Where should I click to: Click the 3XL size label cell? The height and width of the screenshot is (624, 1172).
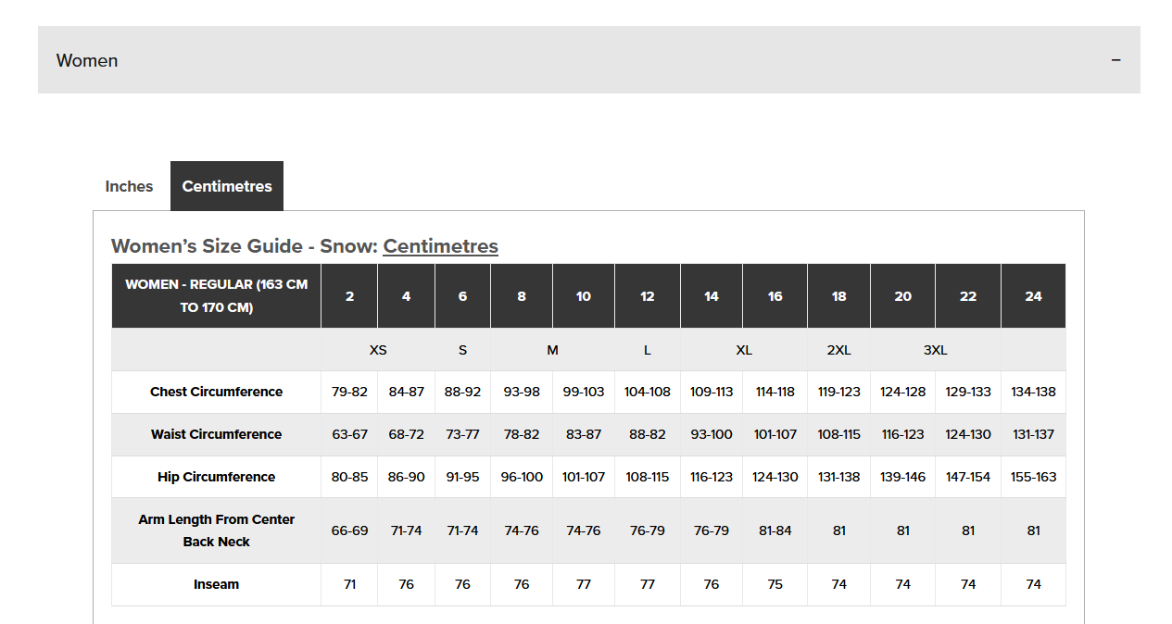(x=935, y=350)
